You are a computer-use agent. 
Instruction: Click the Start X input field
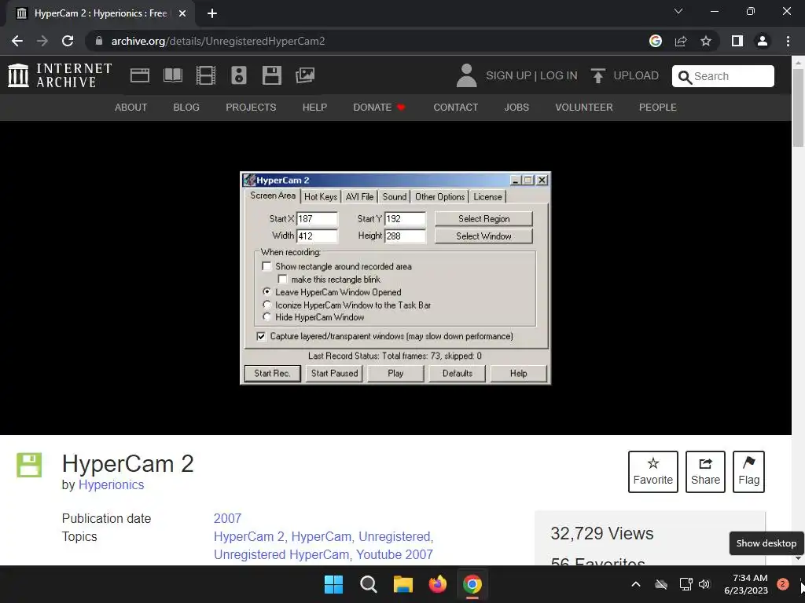click(x=317, y=219)
